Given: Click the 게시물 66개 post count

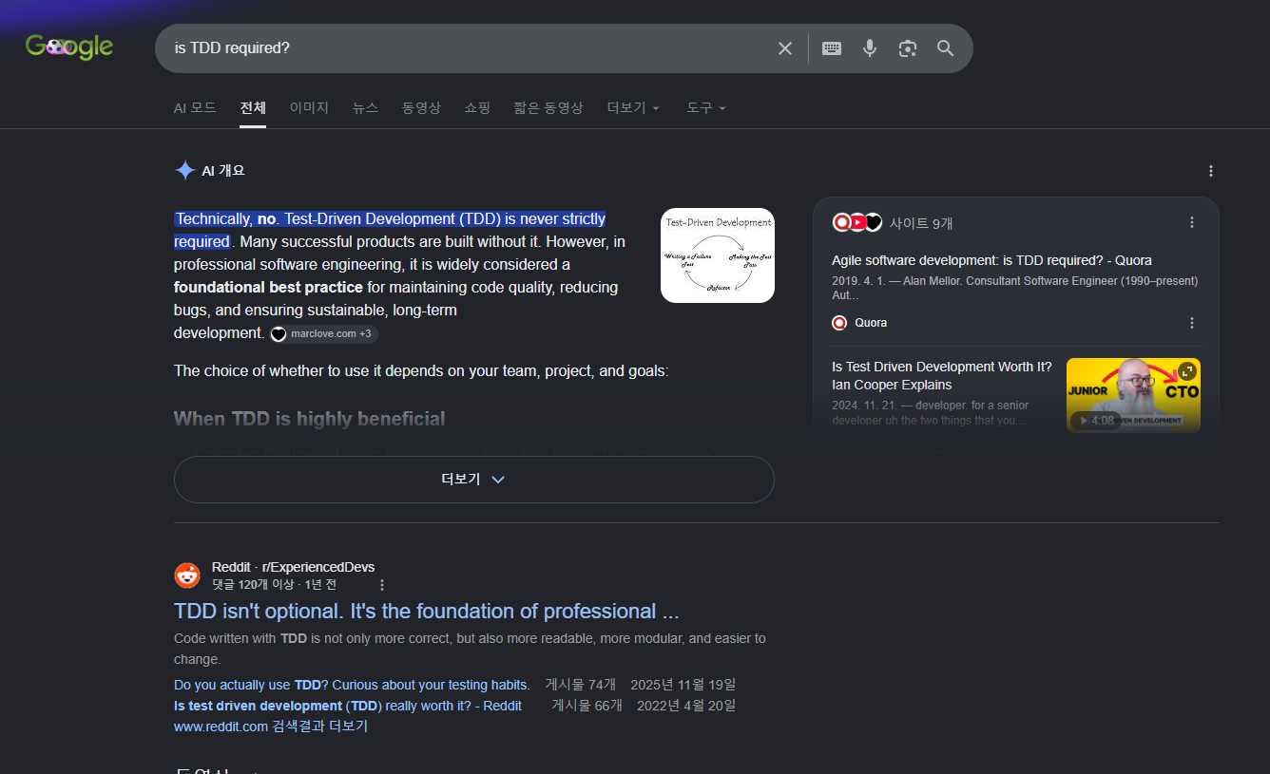Looking at the screenshot, I should 587,706.
